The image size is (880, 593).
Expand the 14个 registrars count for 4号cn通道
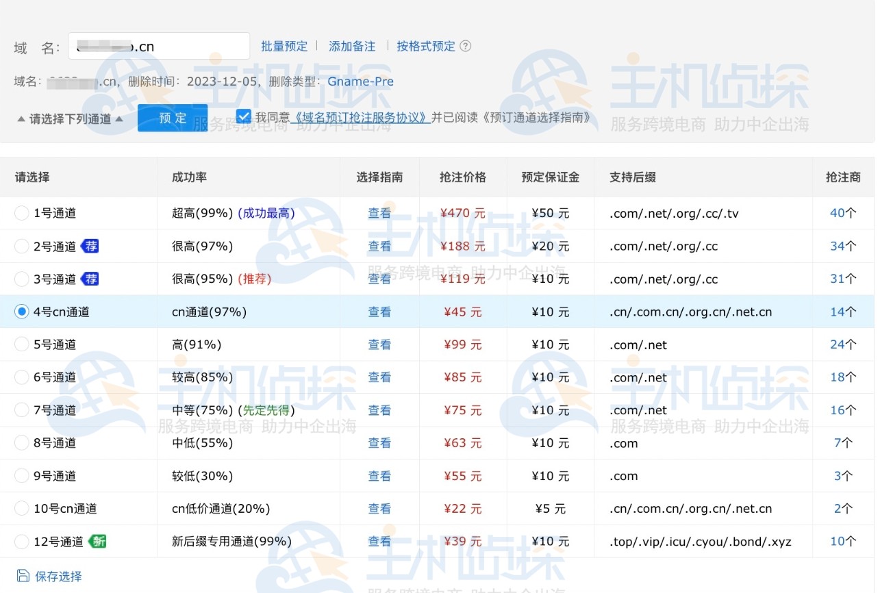(x=842, y=312)
